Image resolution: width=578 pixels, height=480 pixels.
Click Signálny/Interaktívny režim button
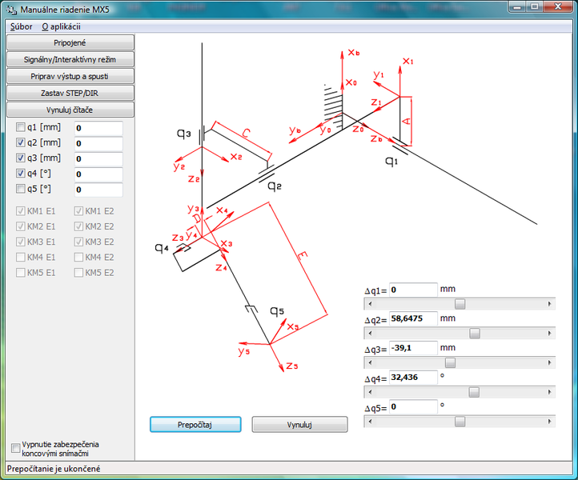coord(70,59)
